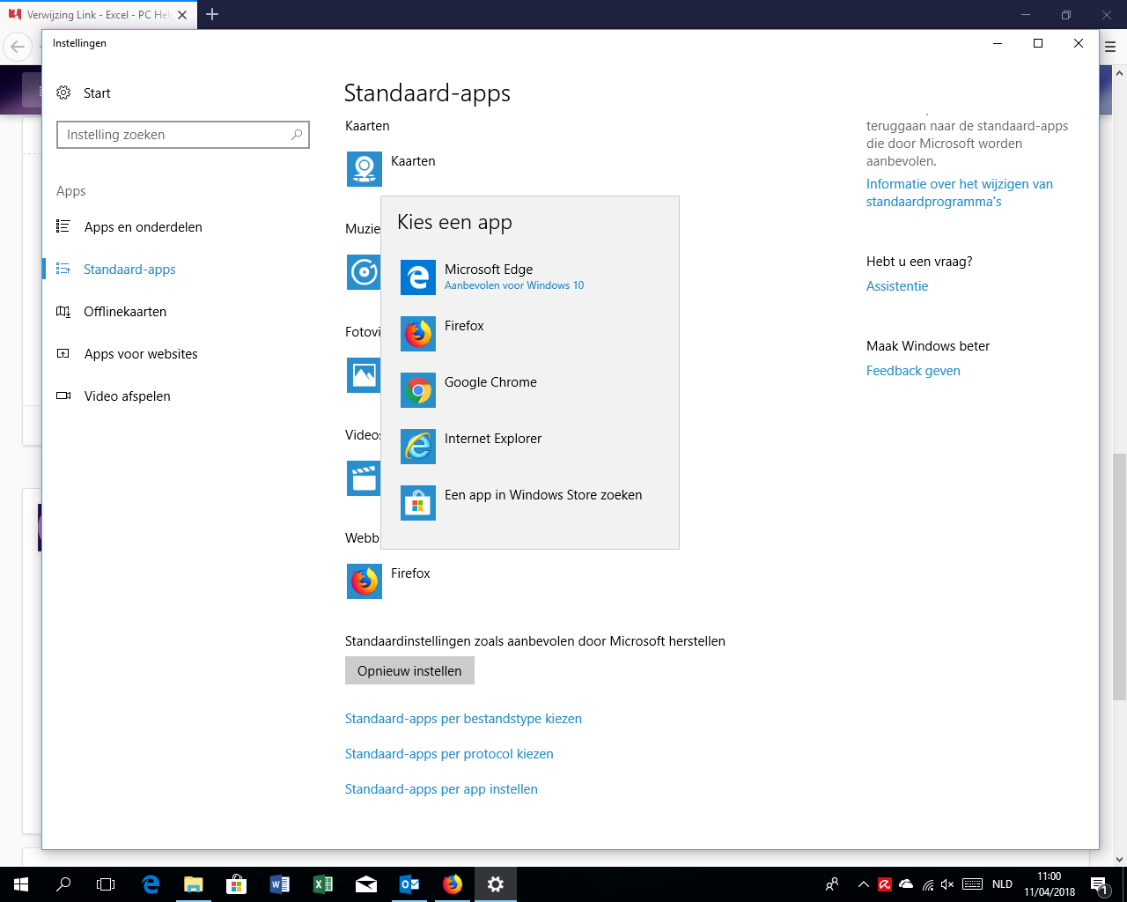This screenshot has width=1127, height=902.
Task: Select Firefox icon in Kies een app list
Action: 418,334
